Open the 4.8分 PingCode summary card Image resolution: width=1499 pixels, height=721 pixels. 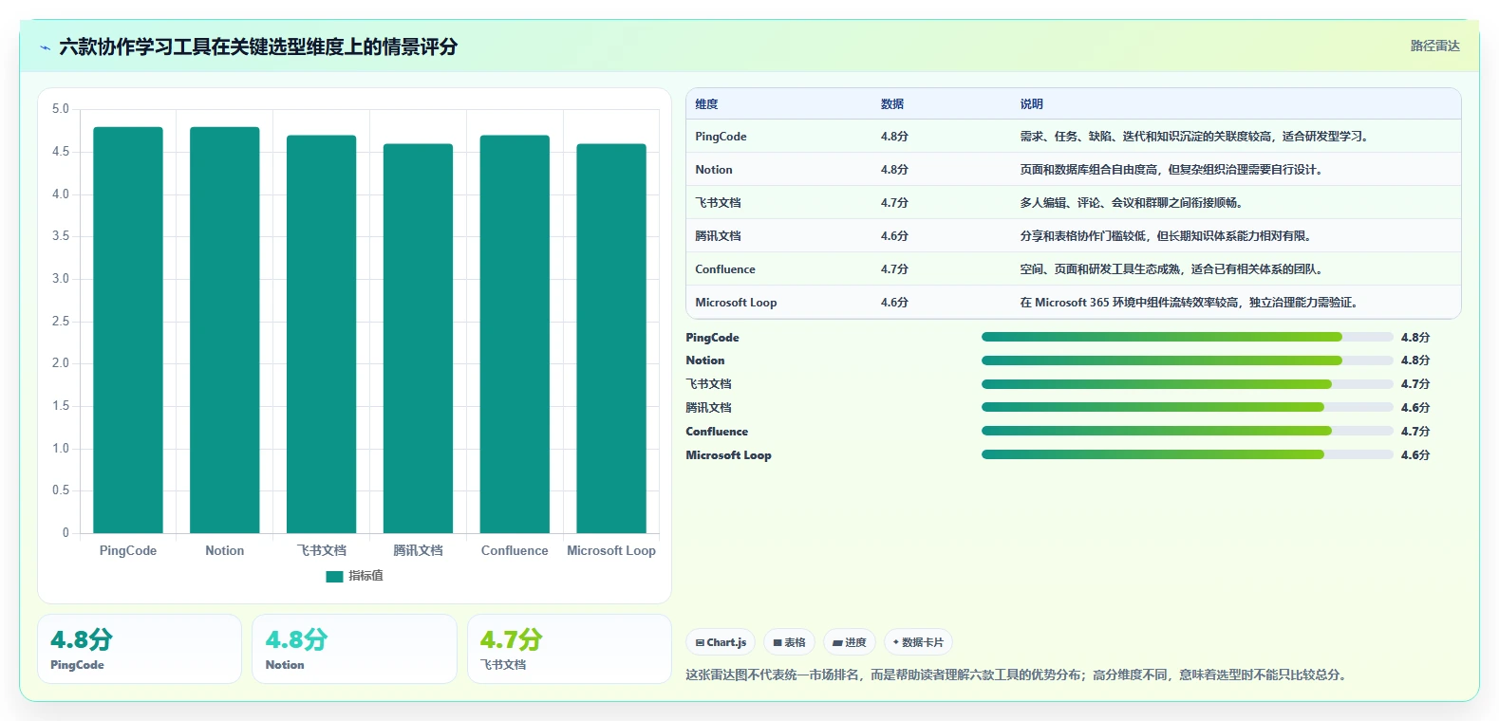[x=140, y=649]
